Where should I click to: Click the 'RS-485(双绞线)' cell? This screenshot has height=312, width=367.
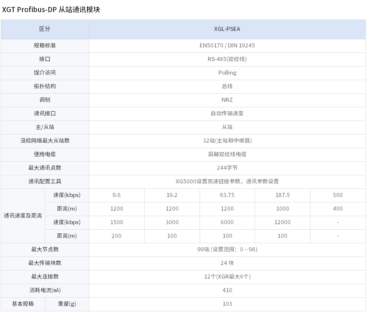227,59
